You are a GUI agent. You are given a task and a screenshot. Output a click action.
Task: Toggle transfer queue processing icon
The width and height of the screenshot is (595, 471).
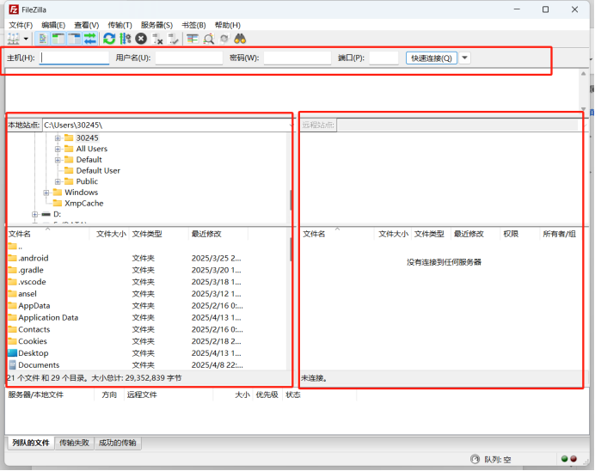pyautogui.click(x=125, y=39)
